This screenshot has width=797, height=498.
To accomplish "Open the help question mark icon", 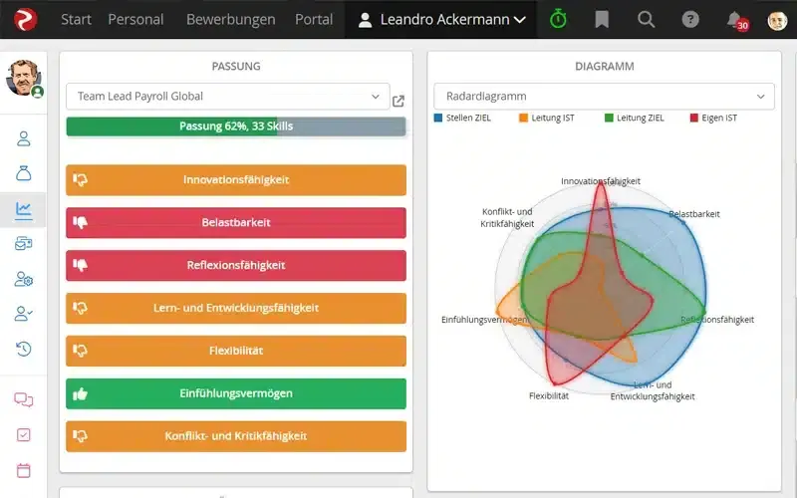I will 689,20.
